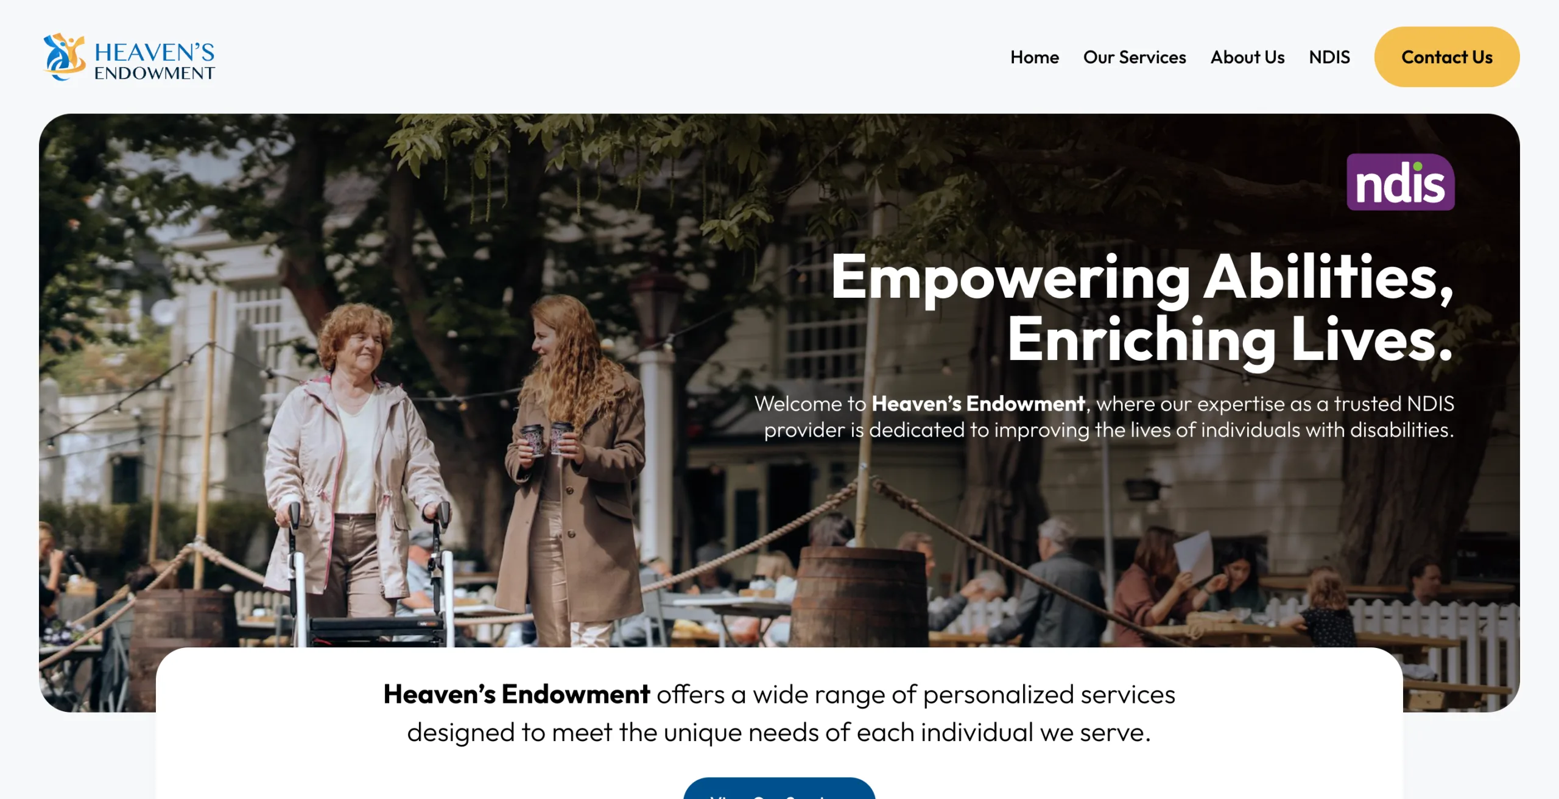Open the Our Services menu item

click(1134, 57)
